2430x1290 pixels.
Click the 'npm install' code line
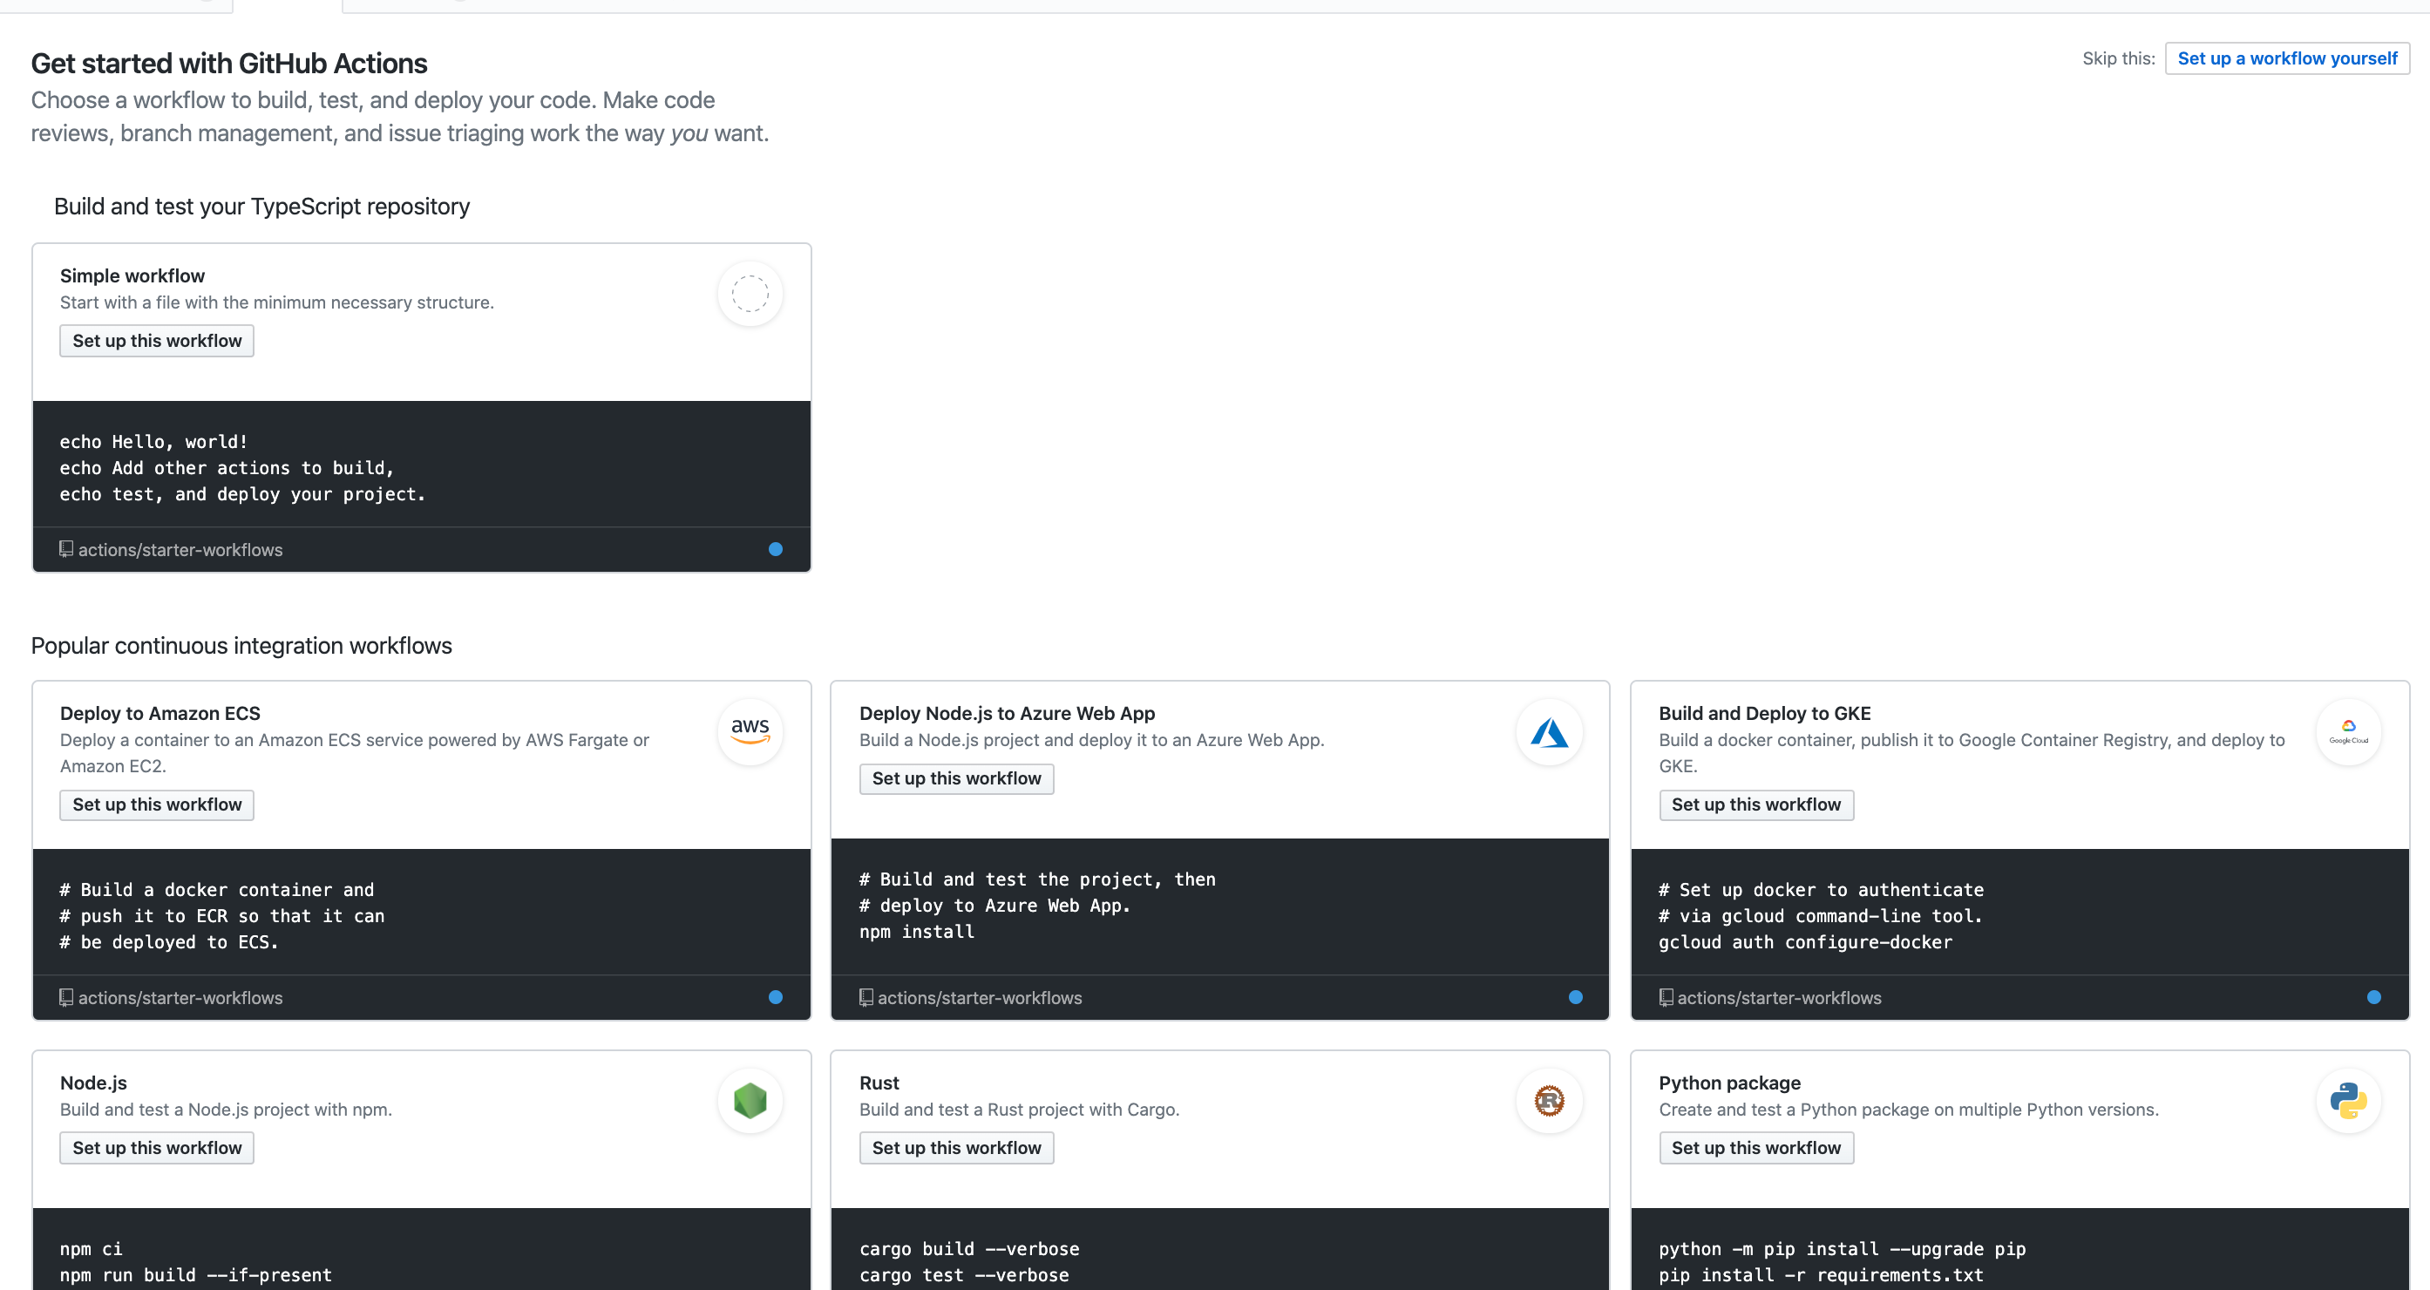[x=917, y=932]
